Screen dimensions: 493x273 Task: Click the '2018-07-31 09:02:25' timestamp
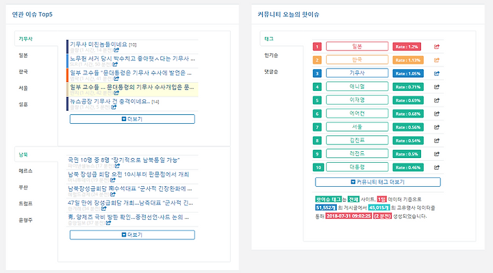349,216
